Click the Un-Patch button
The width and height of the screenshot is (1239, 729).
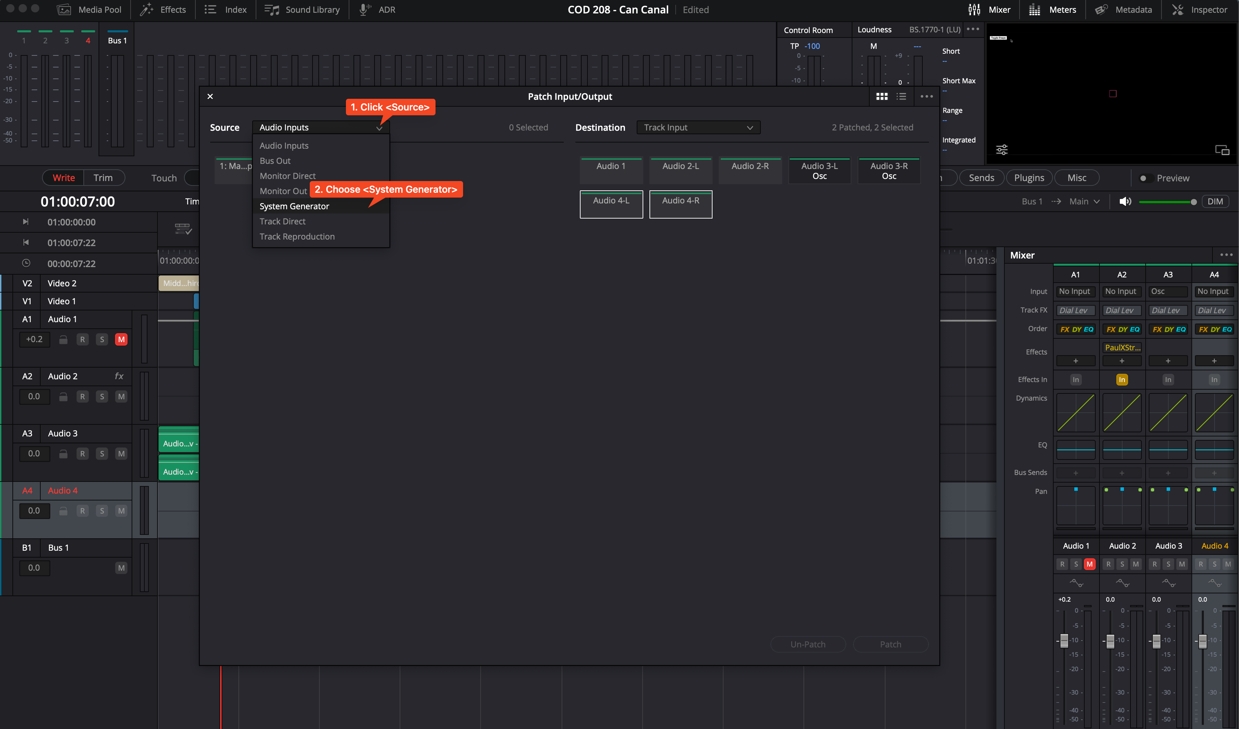pyautogui.click(x=808, y=644)
